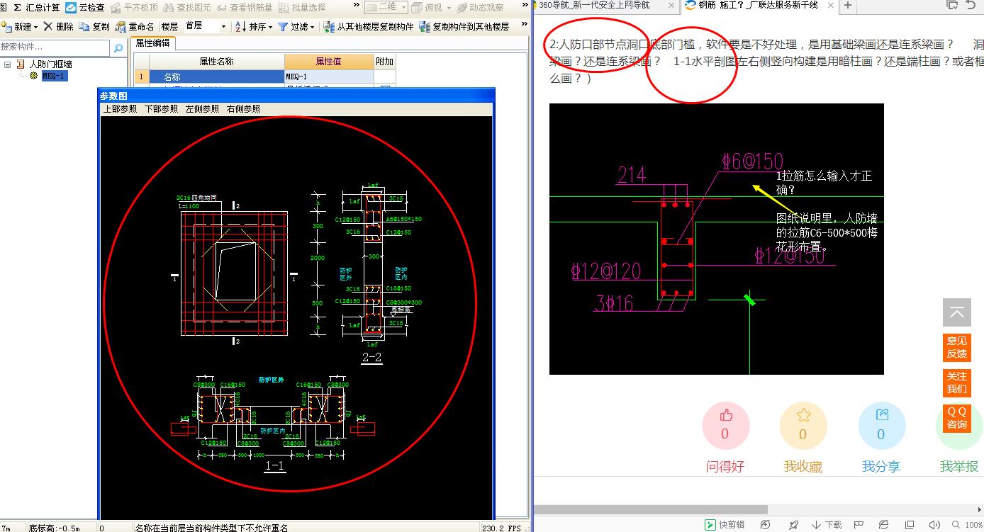The width and height of the screenshot is (984, 532).
Task: Open 云检查 cloud check tool
Action: point(85,7)
